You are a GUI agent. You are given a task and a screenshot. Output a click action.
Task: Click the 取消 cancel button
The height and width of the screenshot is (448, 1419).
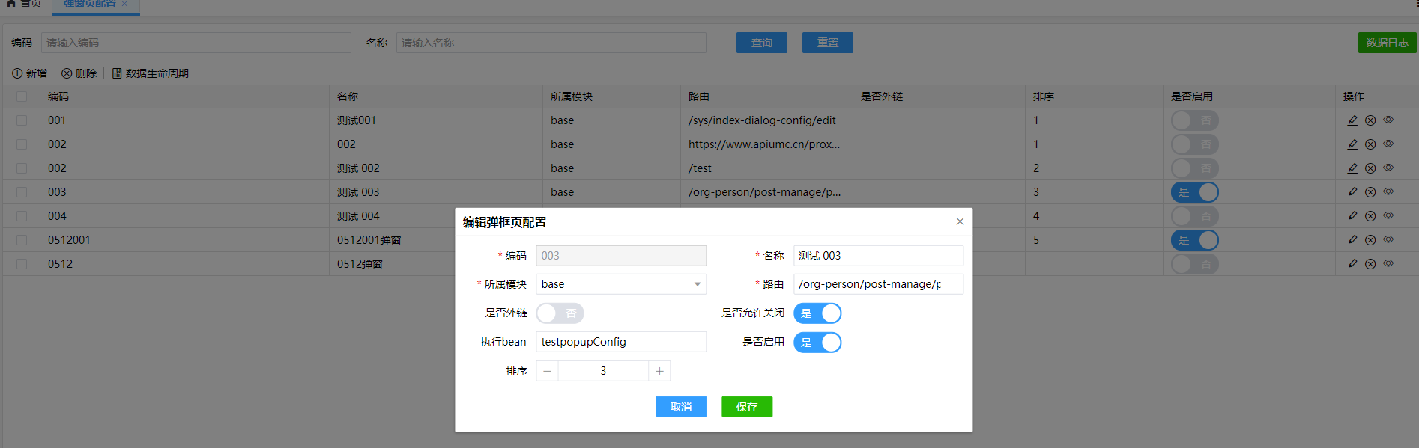tap(681, 407)
